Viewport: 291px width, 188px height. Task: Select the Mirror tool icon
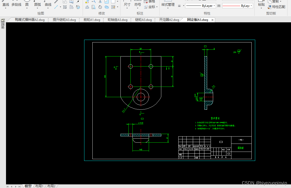(100, 2)
